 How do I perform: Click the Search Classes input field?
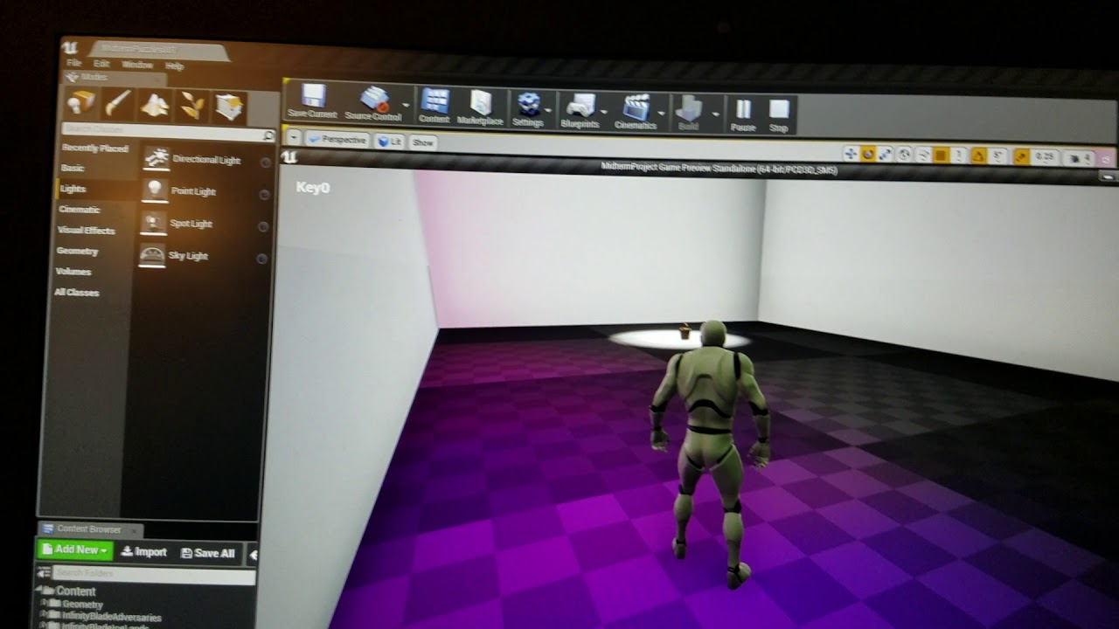(167, 131)
